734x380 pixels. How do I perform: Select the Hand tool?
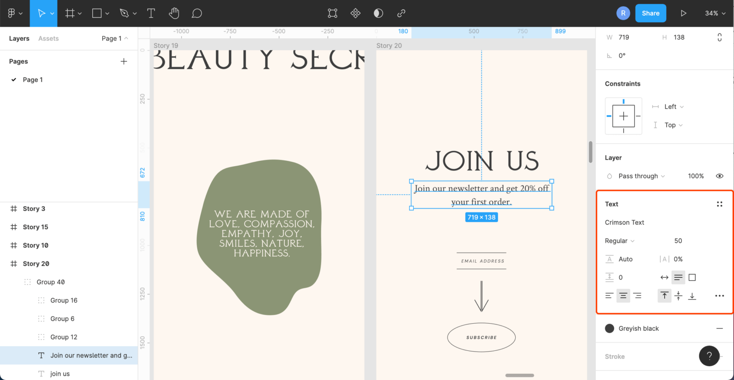tap(173, 13)
